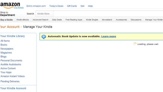Open Gift Cards page
The height and width of the screenshot is (92, 163).
[72, 6]
